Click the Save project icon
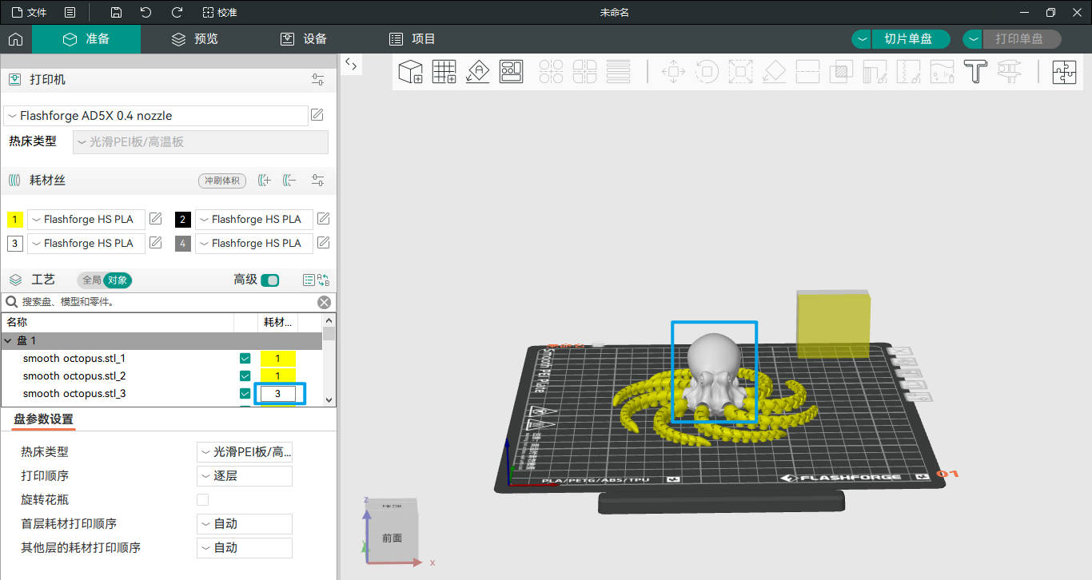This screenshot has height=580, width=1092. pyautogui.click(x=117, y=12)
